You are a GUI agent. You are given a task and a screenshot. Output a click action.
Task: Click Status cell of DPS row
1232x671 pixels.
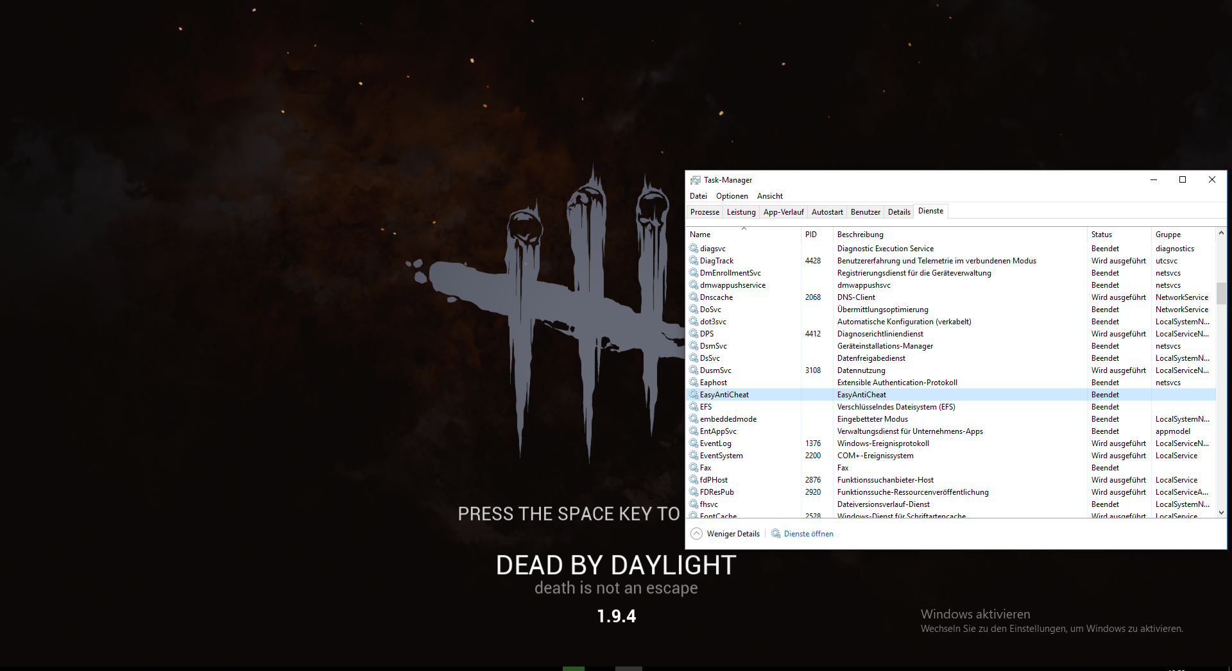click(x=1118, y=334)
